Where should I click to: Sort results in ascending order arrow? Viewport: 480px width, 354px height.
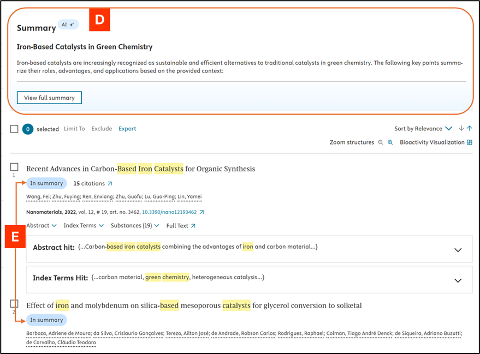470,129
